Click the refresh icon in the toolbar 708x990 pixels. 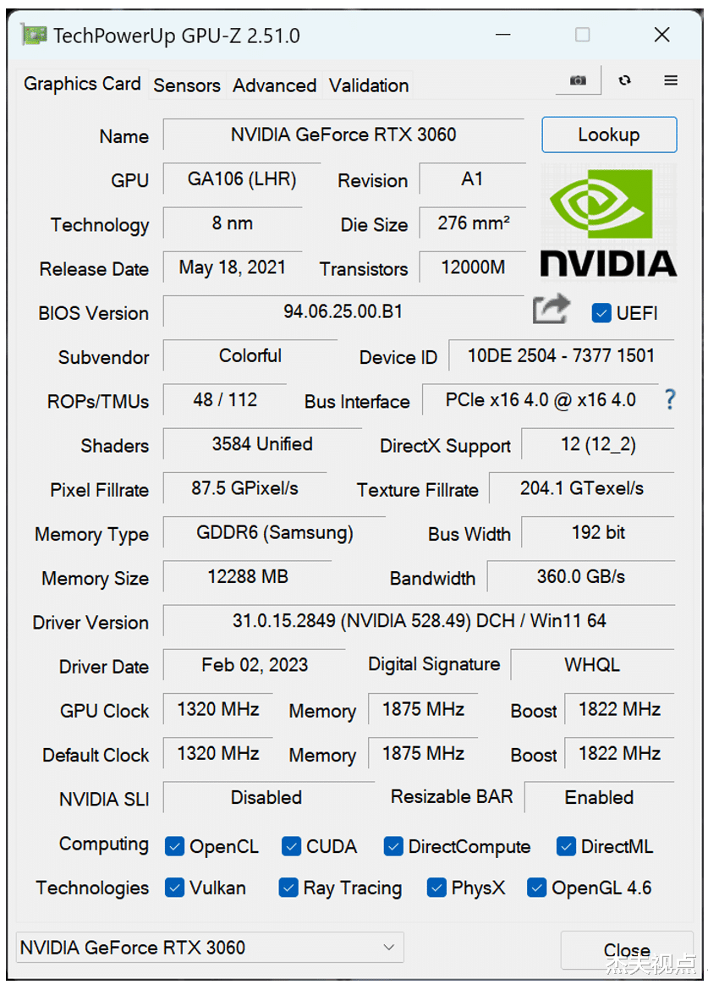pyautogui.click(x=625, y=80)
